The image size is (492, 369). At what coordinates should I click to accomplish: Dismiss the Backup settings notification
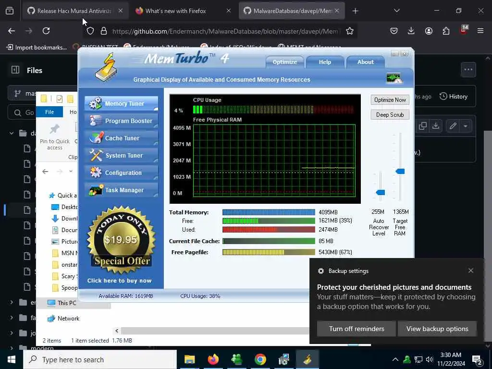471,271
